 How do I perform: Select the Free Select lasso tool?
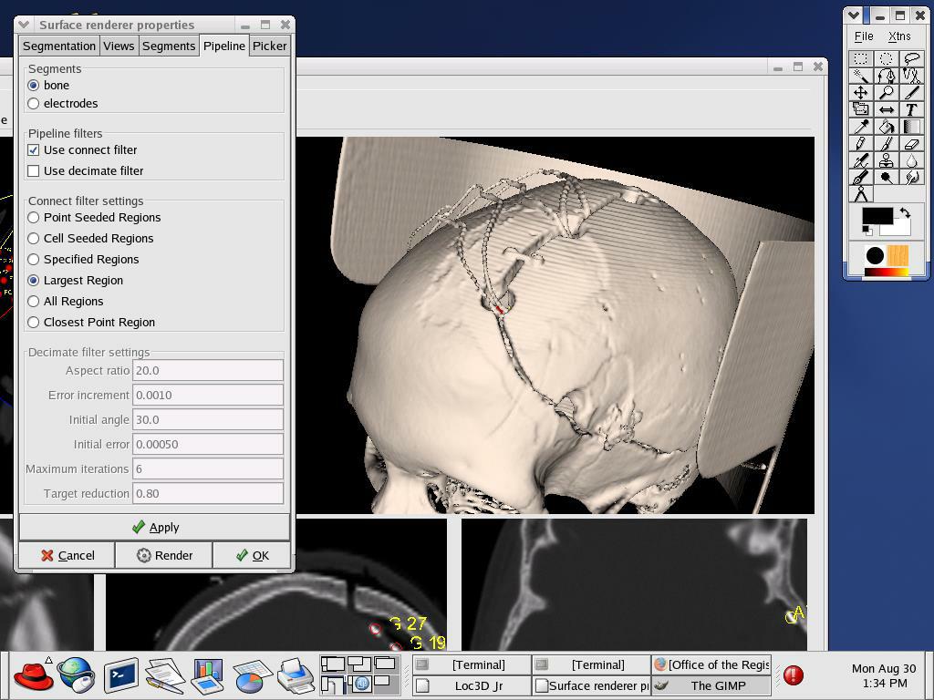pyautogui.click(x=911, y=58)
